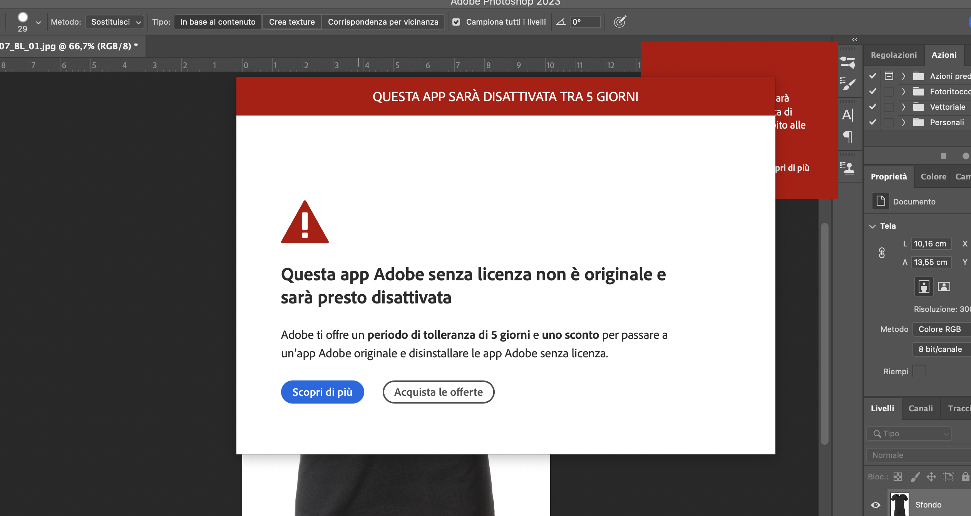This screenshot has width=971, height=516.
Task: Open the Colore RGB method dropdown
Action: [942, 329]
